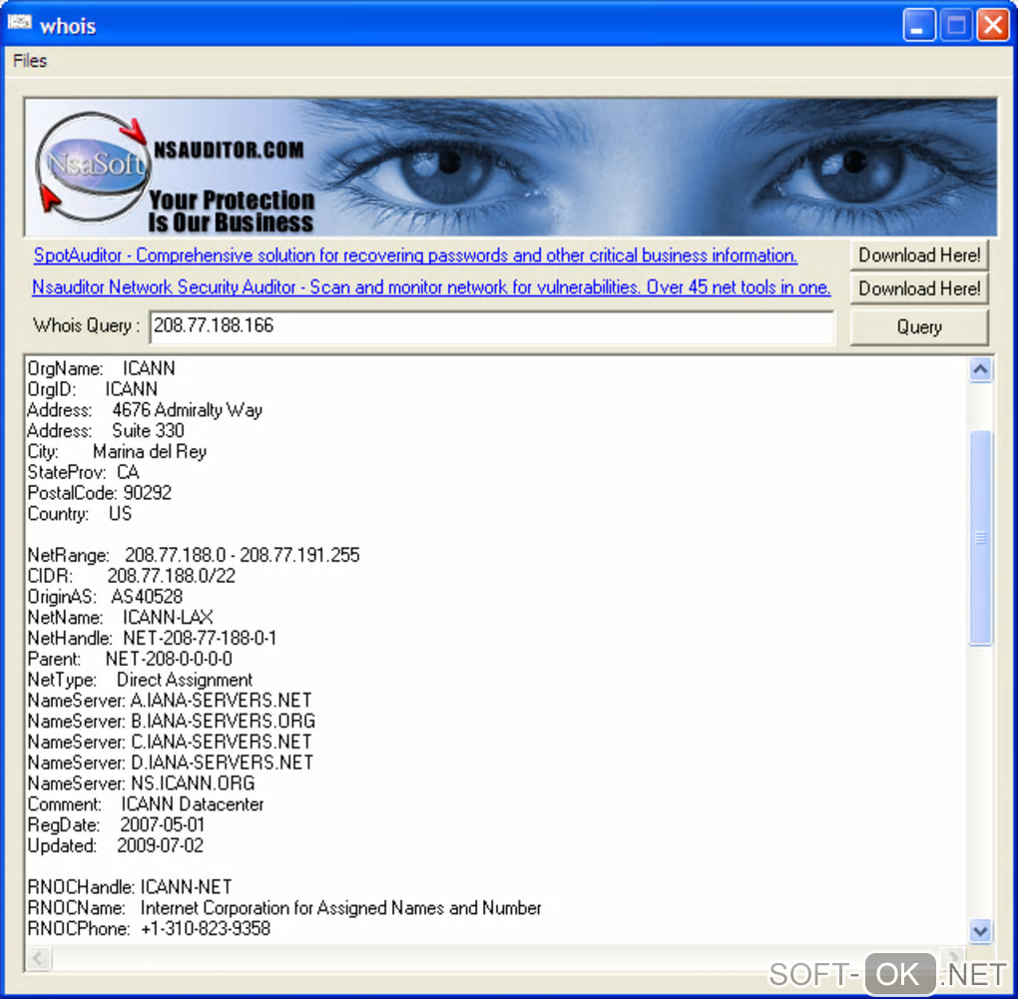Click the OrgName: ICANN line
The image size is (1018, 999).
pyautogui.click(x=101, y=368)
